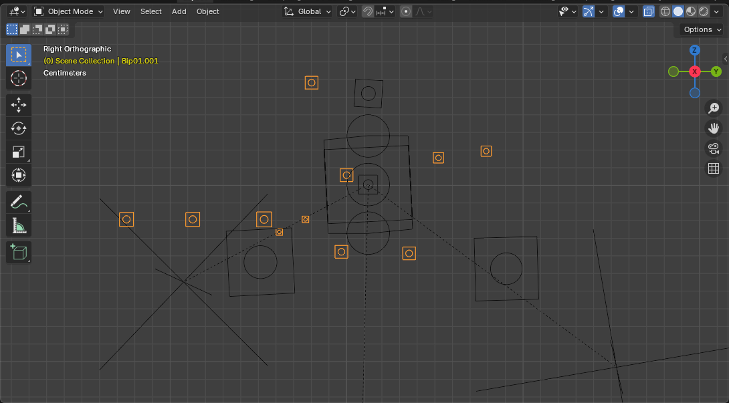The image size is (729, 403).
Task: Open the gizmo settings dropdown arrow
Action: coord(601,11)
